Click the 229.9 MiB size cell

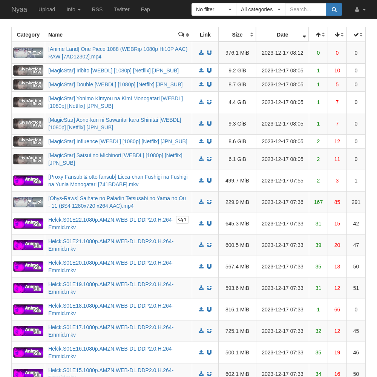(237, 202)
